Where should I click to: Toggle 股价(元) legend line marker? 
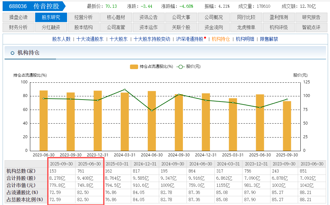pyautogui.click(x=180, y=67)
